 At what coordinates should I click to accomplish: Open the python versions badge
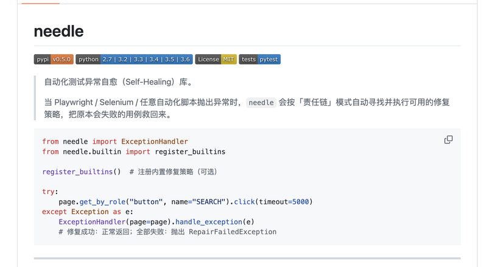pos(134,59)
